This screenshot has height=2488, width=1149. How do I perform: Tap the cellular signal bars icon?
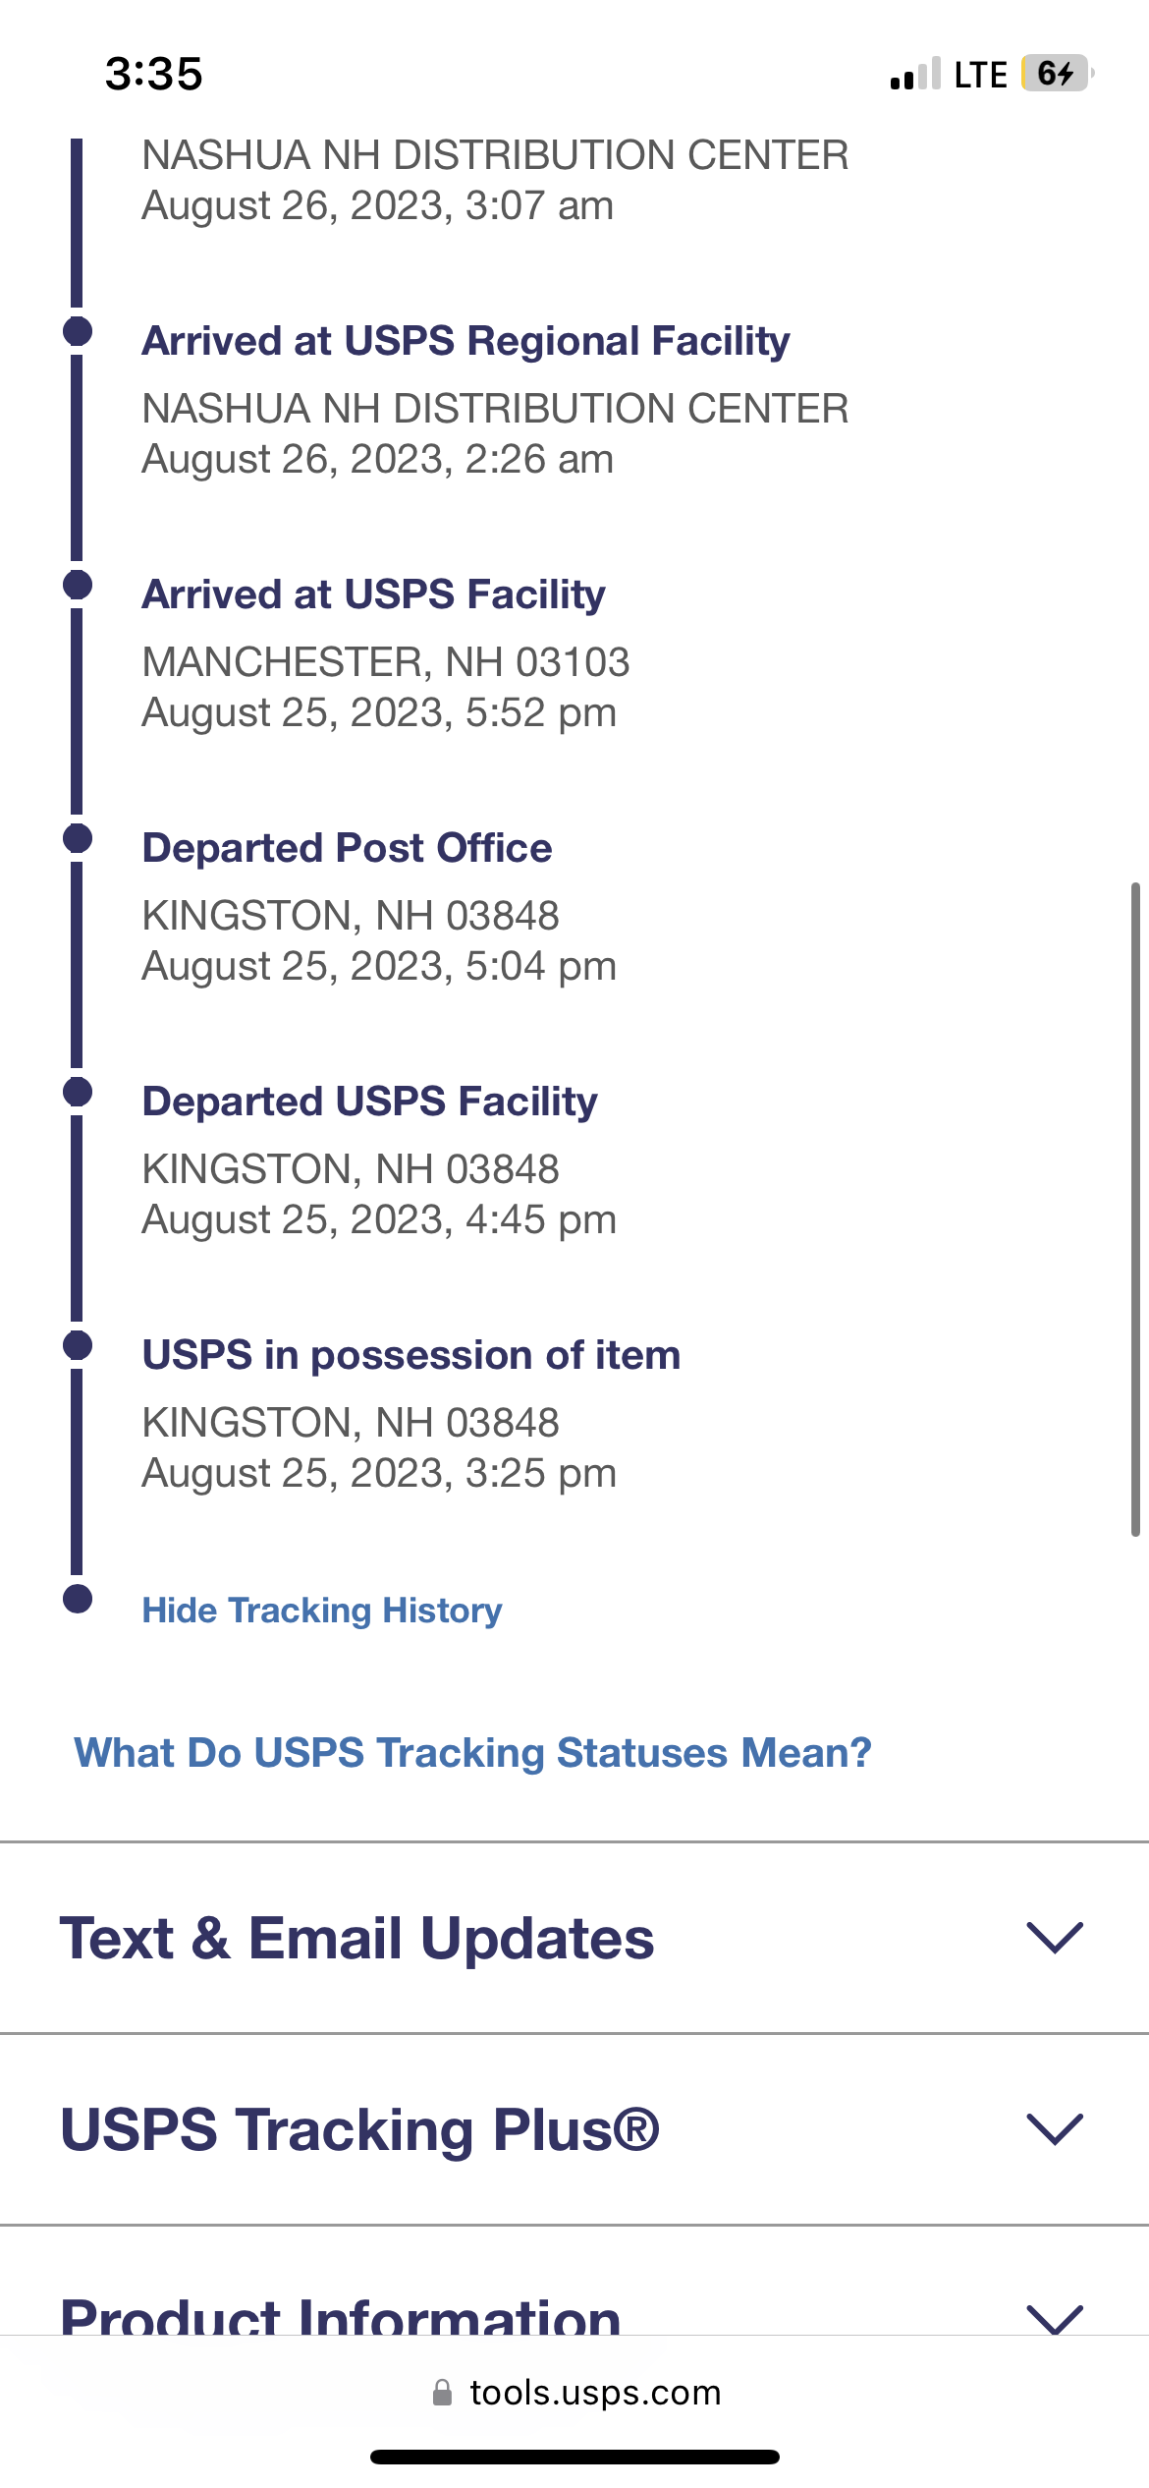[x=915, y=74]
